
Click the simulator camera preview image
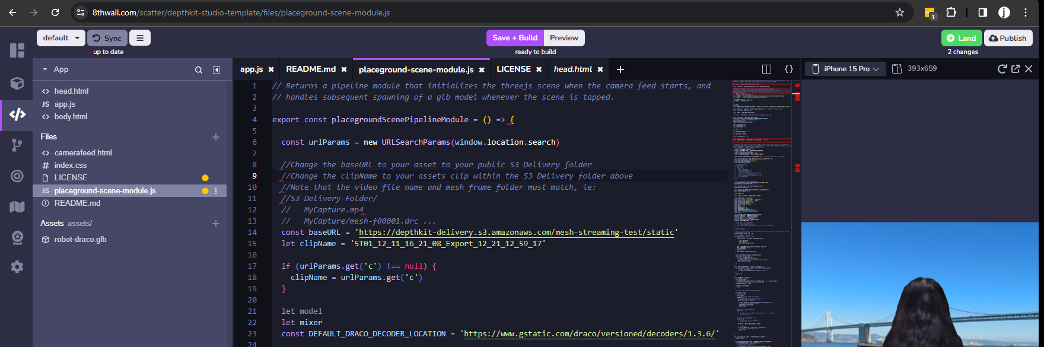pos(920,285)
